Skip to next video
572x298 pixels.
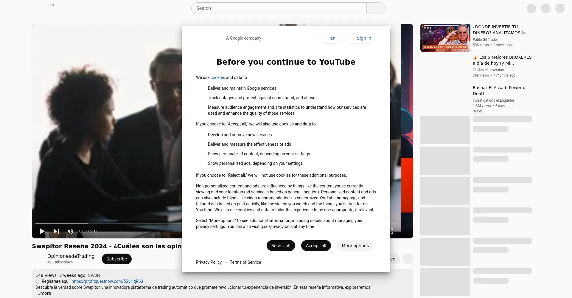click(x=56, y=231)
